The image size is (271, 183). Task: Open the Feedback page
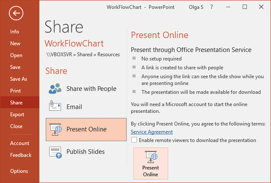[x=21, y=155]
